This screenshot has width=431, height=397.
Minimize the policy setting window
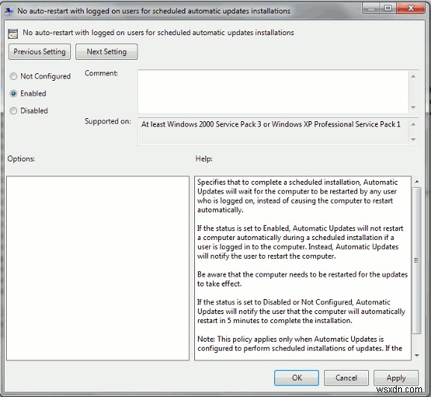370,8
